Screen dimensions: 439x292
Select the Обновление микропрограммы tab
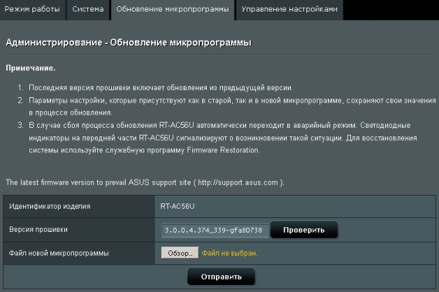tap(173, 9)
